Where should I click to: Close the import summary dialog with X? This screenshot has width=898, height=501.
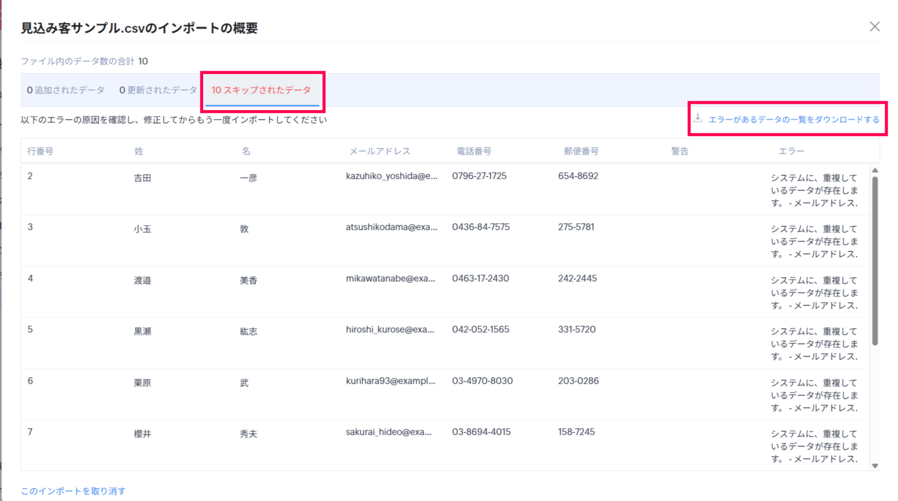875,27
